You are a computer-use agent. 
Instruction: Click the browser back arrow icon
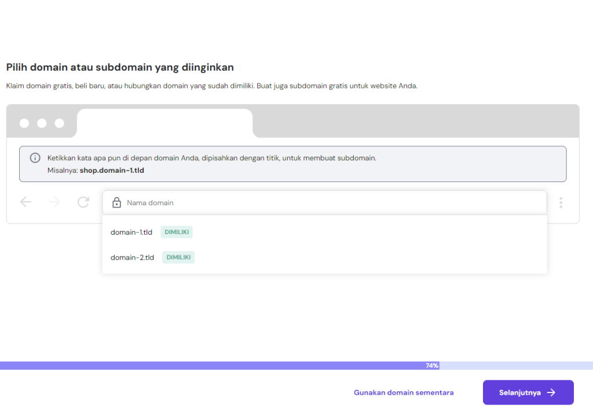(x=25, y=202)
